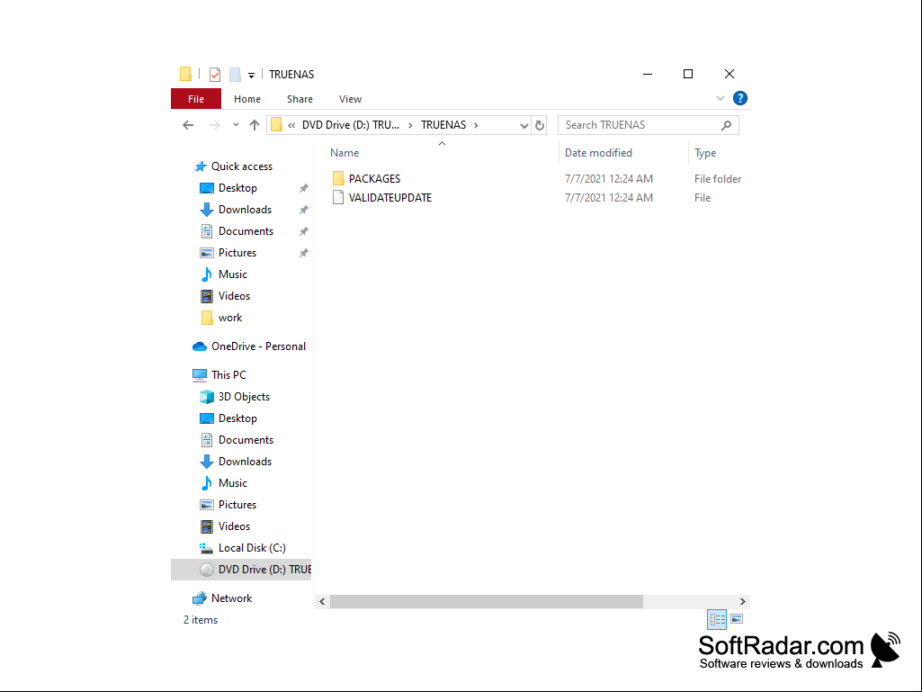Open the address bar history dropdown
Screen dimensions: 922x692
524,125
